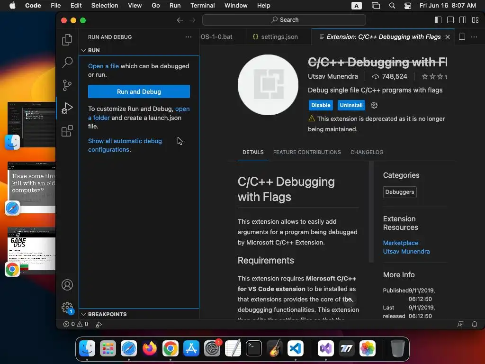Switch to the settings.json editor tab
Image resolution: width=485 pixels, height=364 pixels.
279,37
